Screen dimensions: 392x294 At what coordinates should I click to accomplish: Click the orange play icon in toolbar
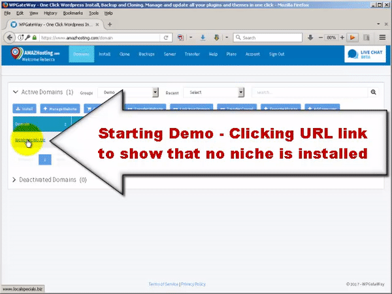tap(353, 38)
